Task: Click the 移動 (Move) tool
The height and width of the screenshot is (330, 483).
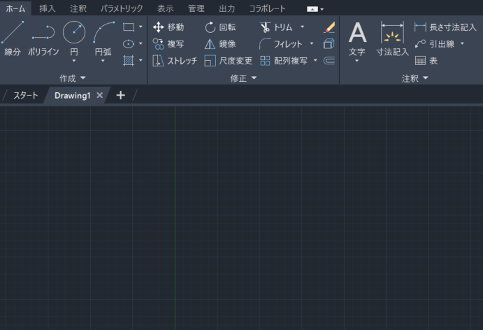Action: [x=168, y=27]
